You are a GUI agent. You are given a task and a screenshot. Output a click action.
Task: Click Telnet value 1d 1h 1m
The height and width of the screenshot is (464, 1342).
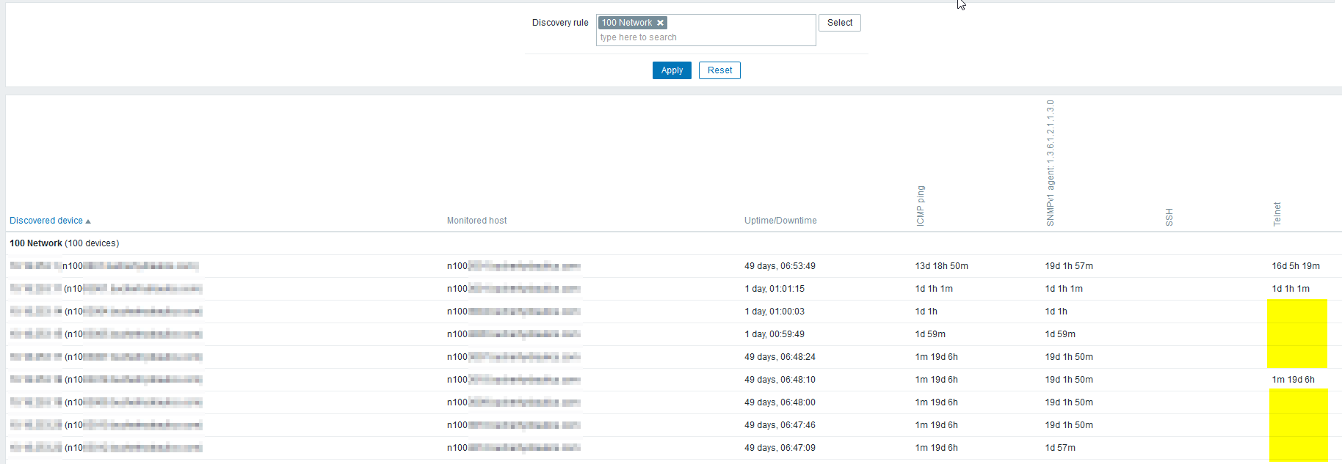tap(1291, 289)
